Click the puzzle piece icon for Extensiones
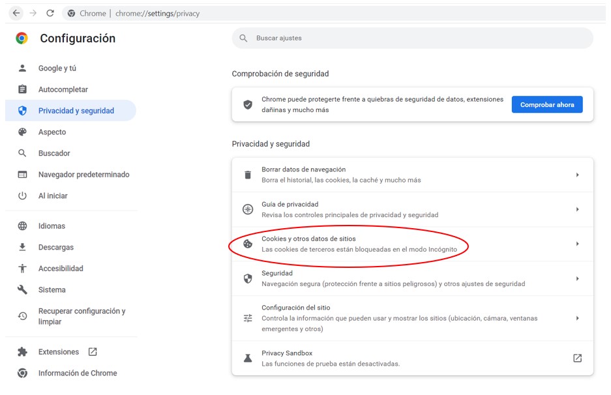The height and width of the screenshot is (395, 611). (x=22, y=352)
